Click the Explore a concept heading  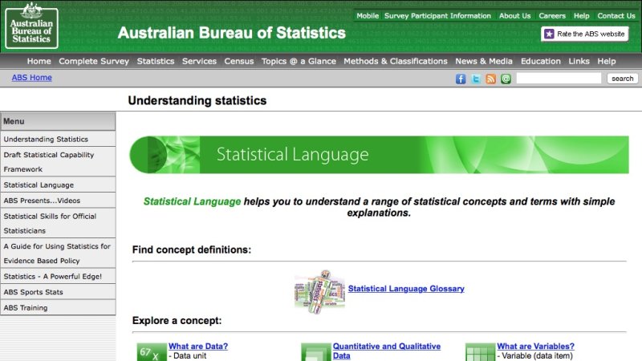(x=177, y=320)
